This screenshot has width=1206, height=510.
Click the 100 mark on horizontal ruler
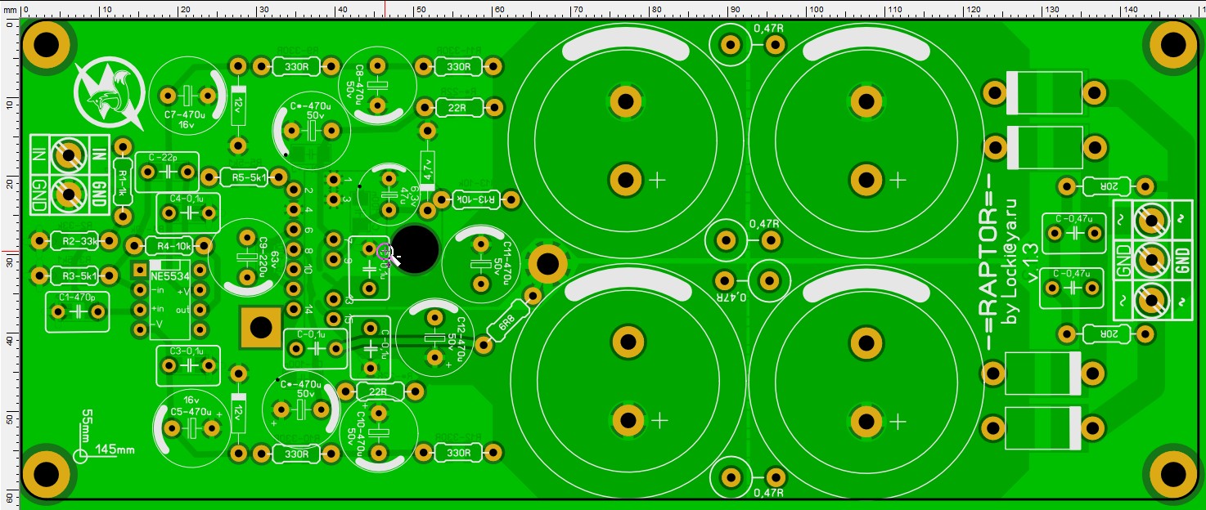click(816, 8)
